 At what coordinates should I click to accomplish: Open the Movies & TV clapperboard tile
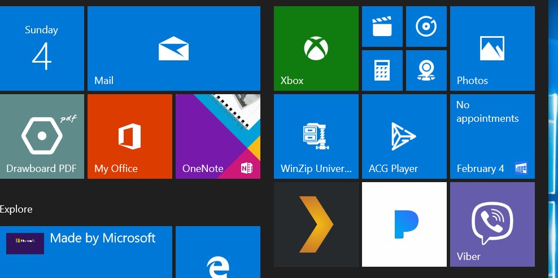382,27
